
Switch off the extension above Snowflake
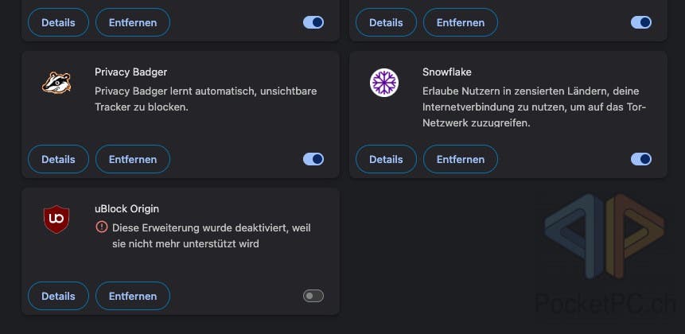tap(641, 22)
